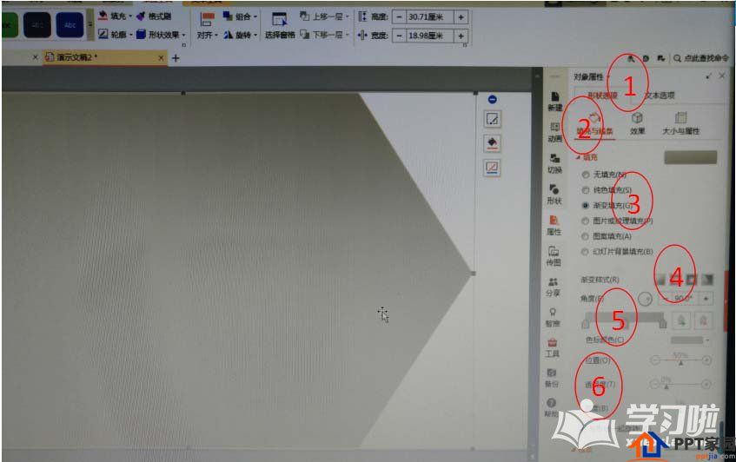The image size is (736, 462).
Task: Click the plus button to add new tab
Action: coord(176,58)
